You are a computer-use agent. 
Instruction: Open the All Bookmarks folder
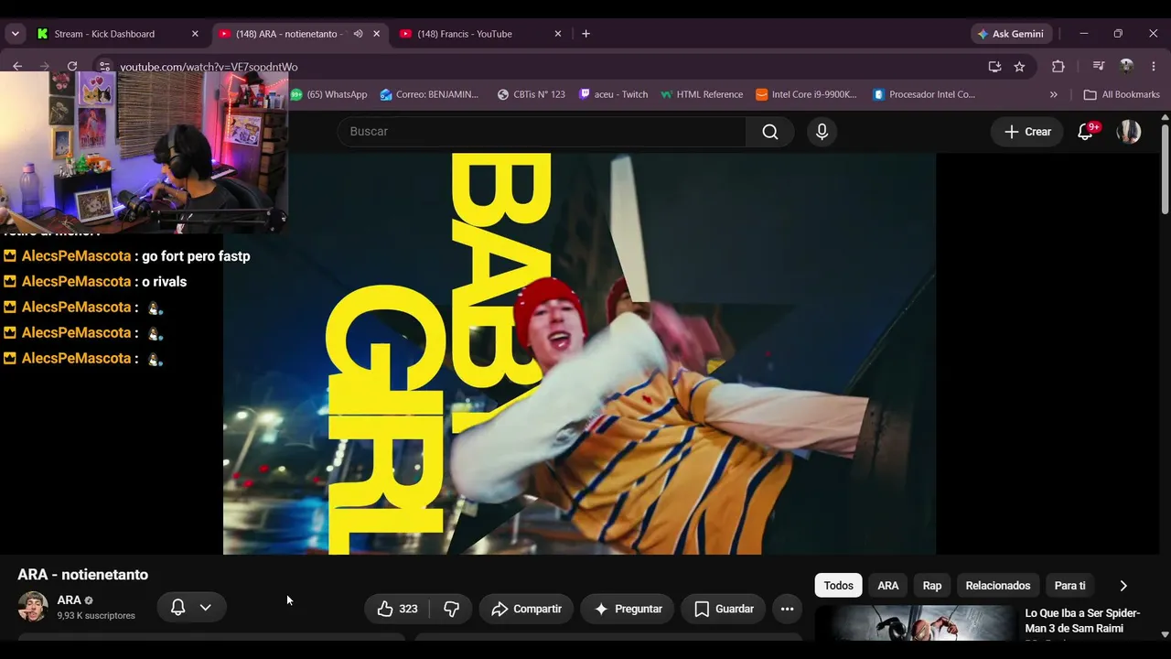click(1122, 94)
